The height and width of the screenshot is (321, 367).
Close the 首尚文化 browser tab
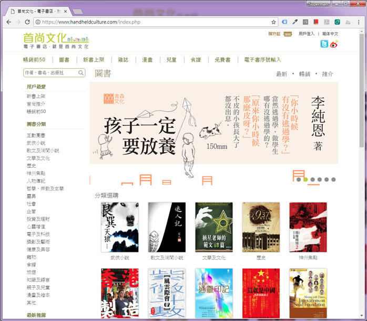click(66, 11)
